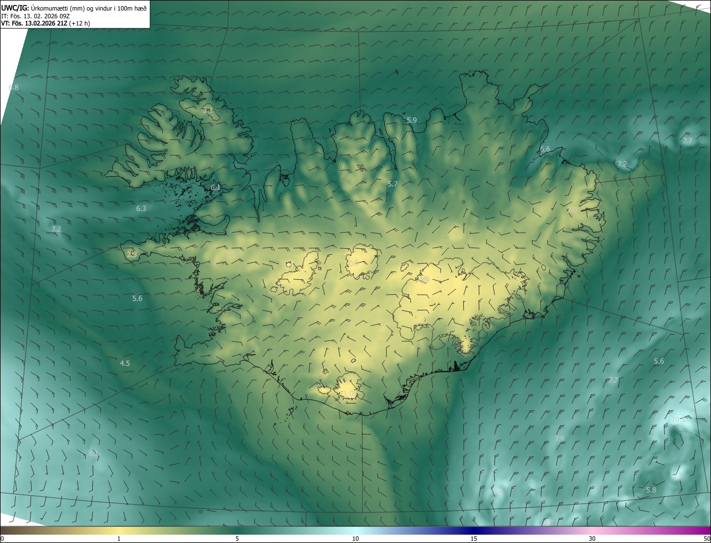Click the colorbar tick label 15
711x543 pixels.
pyautogui.click(x=474, y=539)
